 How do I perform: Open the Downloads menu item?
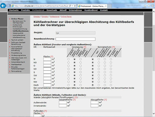click(x=52, y=10)
